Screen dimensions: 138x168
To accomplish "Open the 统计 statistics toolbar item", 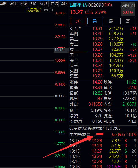I will pyautogui.click(x=13, y=4).
